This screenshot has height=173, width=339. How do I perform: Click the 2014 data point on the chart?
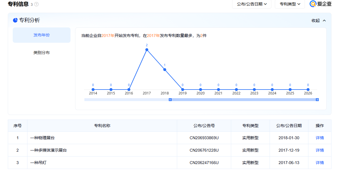pyautogui.click(x=93, y=90)
